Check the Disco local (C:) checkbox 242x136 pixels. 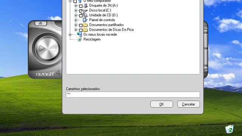[81, 11]
